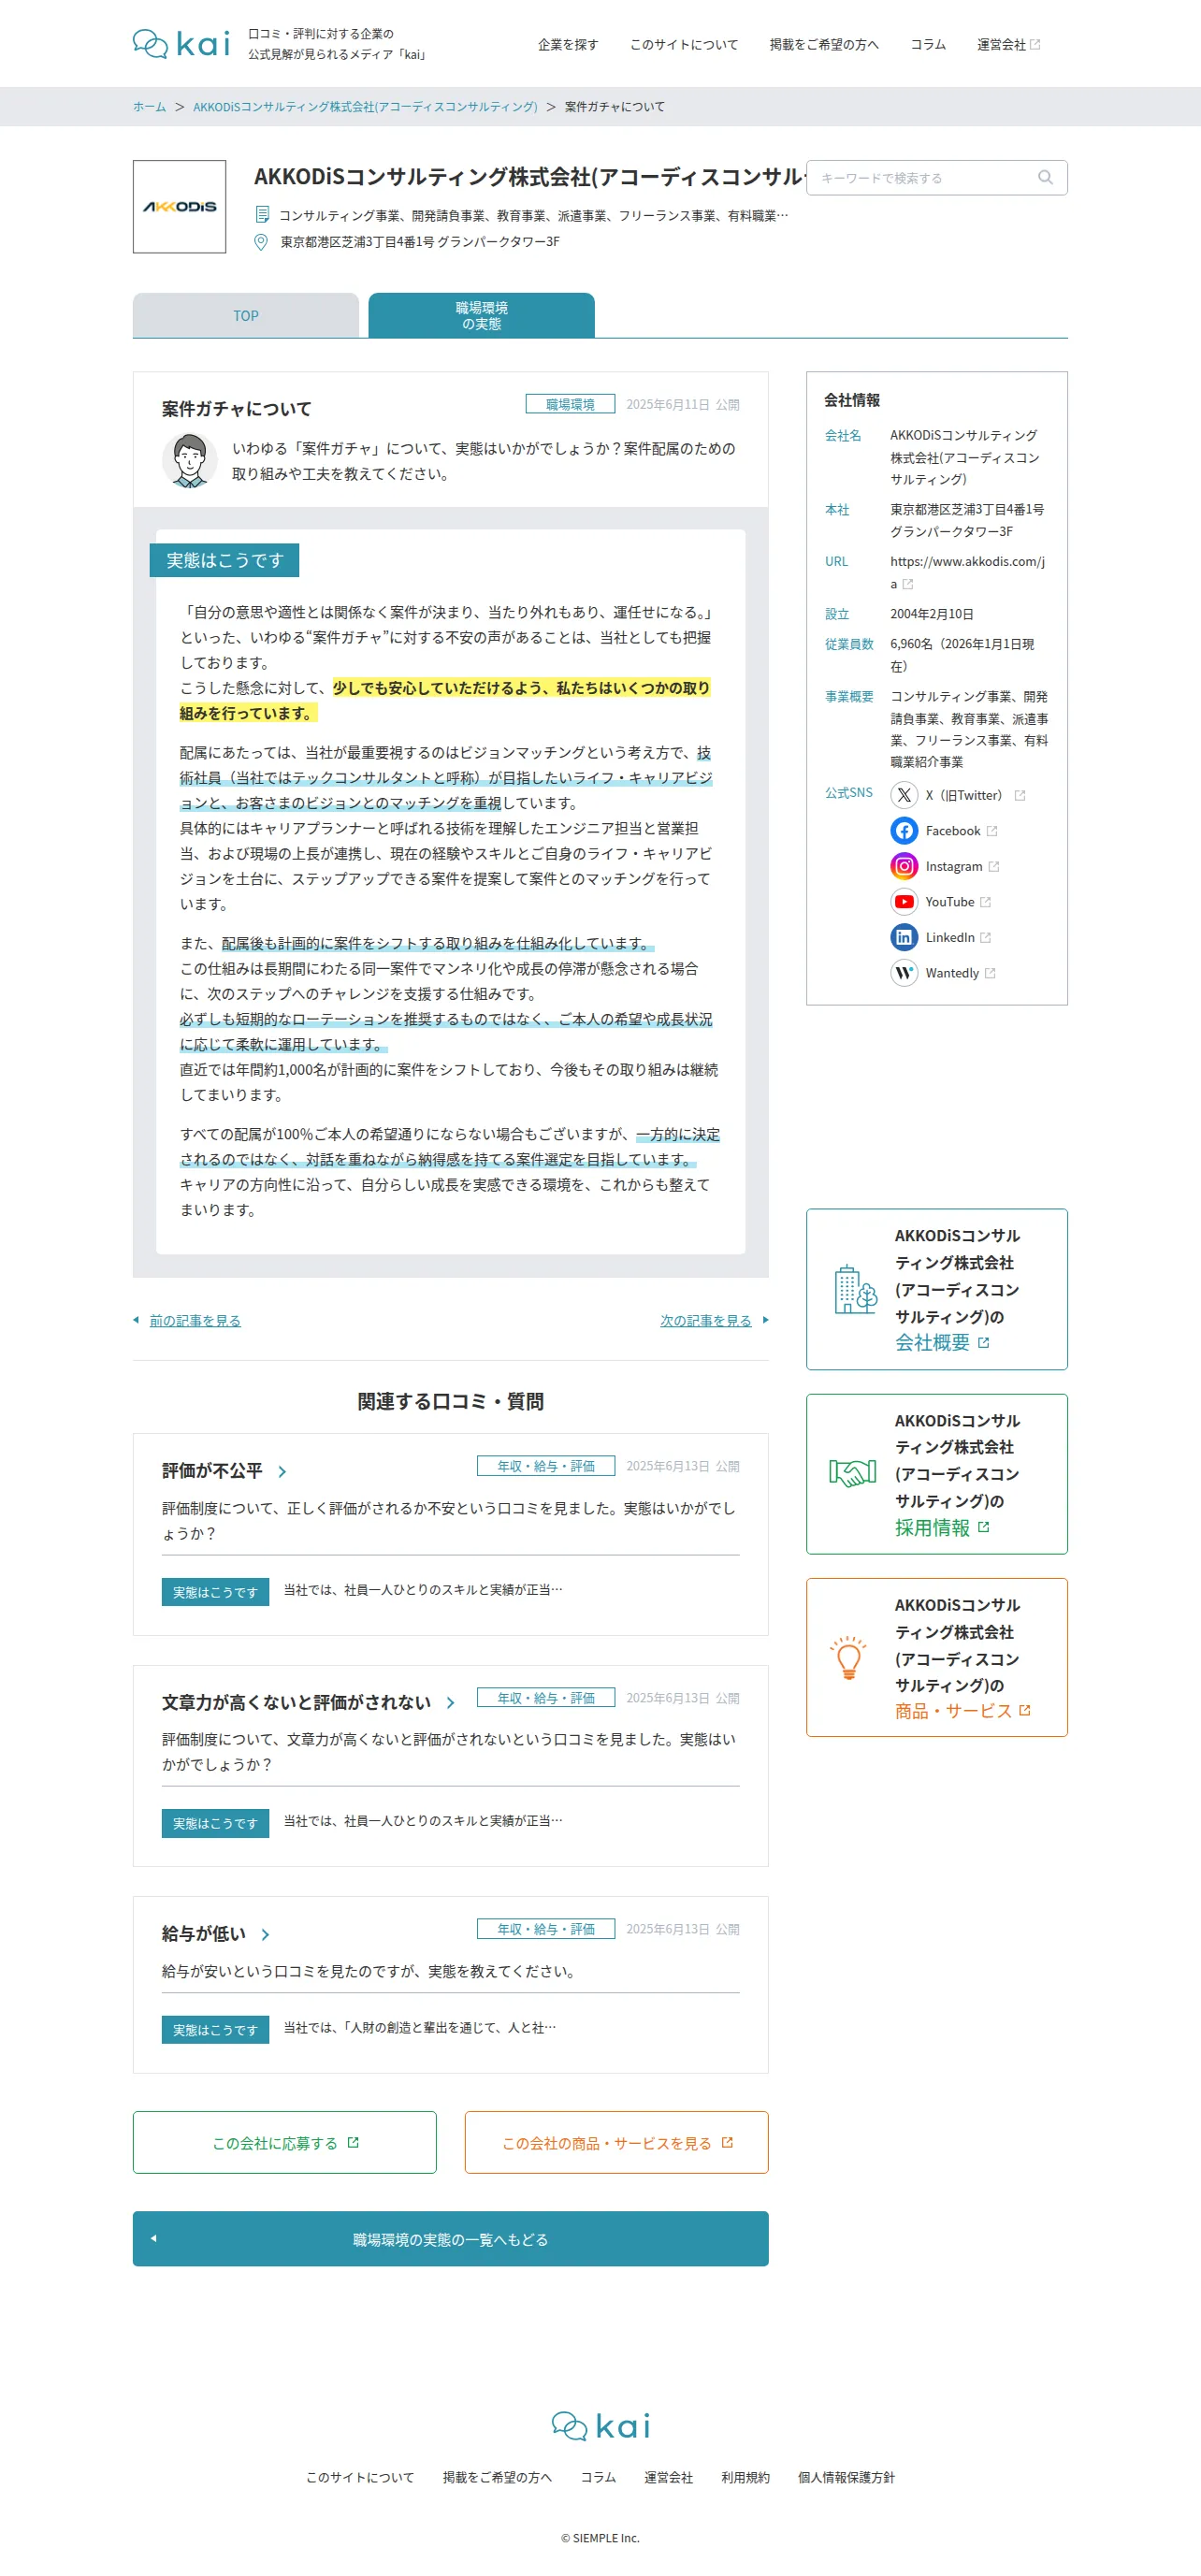Image resolution: width=1201 pixels, height=2576 pixels.
Task: Open the X (旧Twitter) icon link
Action: (x=903, y=795)
